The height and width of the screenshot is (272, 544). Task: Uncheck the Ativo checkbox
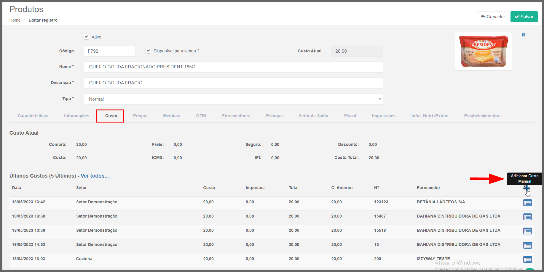click(x=87, y=37)
